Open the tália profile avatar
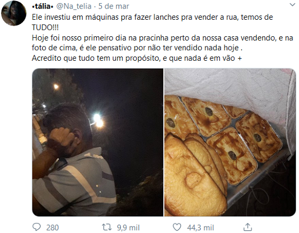The width and height of the screenshot is (299, 233). coord(14,13)
